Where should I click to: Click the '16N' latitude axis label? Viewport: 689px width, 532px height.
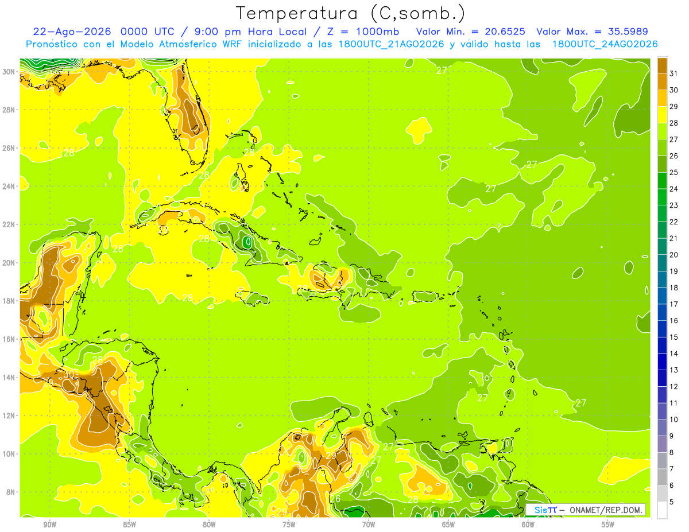pos(9,339)
